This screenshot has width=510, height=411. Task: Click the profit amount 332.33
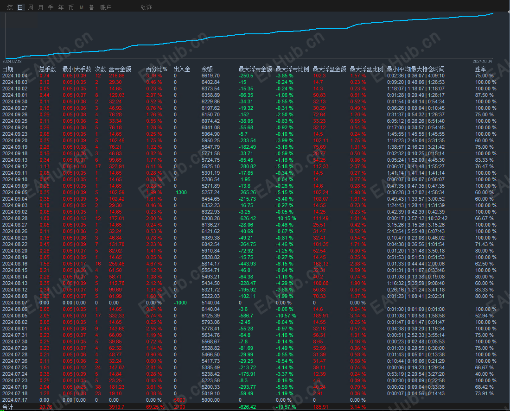point(116,316)
